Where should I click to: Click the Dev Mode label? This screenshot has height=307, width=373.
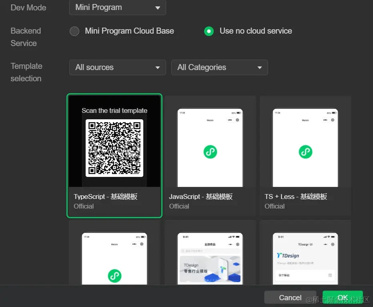28,8
